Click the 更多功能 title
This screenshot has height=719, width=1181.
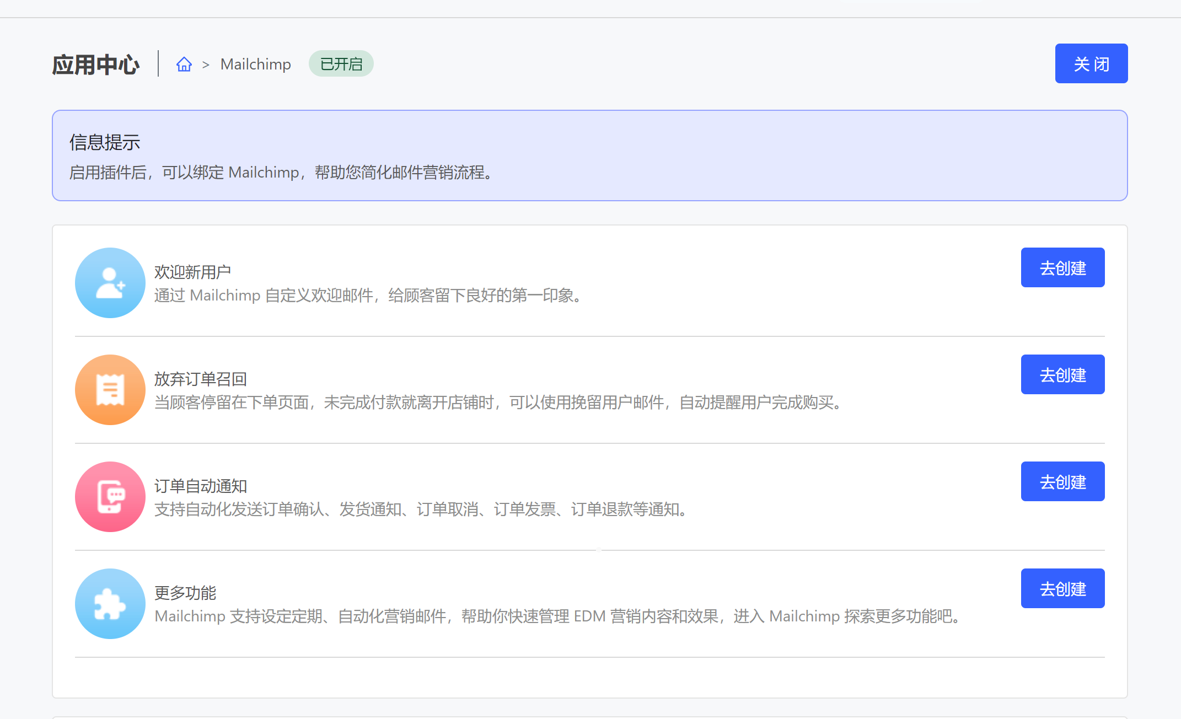[x=185, y=593]
